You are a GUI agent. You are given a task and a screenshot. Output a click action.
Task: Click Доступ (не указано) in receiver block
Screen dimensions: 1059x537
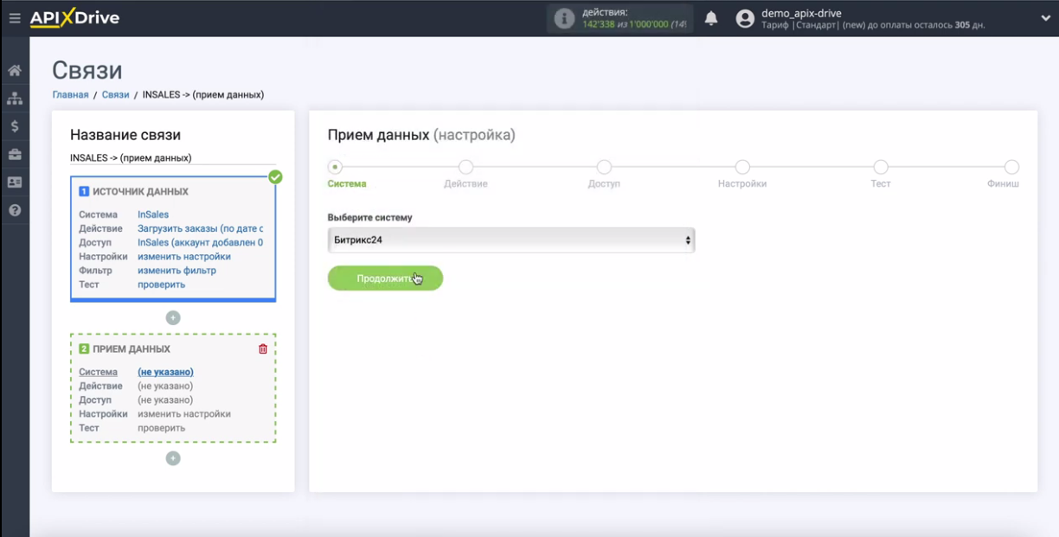click(165, 400)
